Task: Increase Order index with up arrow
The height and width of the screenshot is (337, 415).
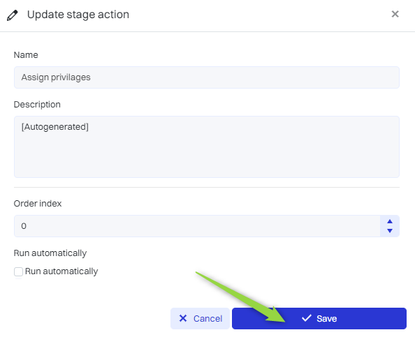Action: pyautogui.click(x=390, y=221)
